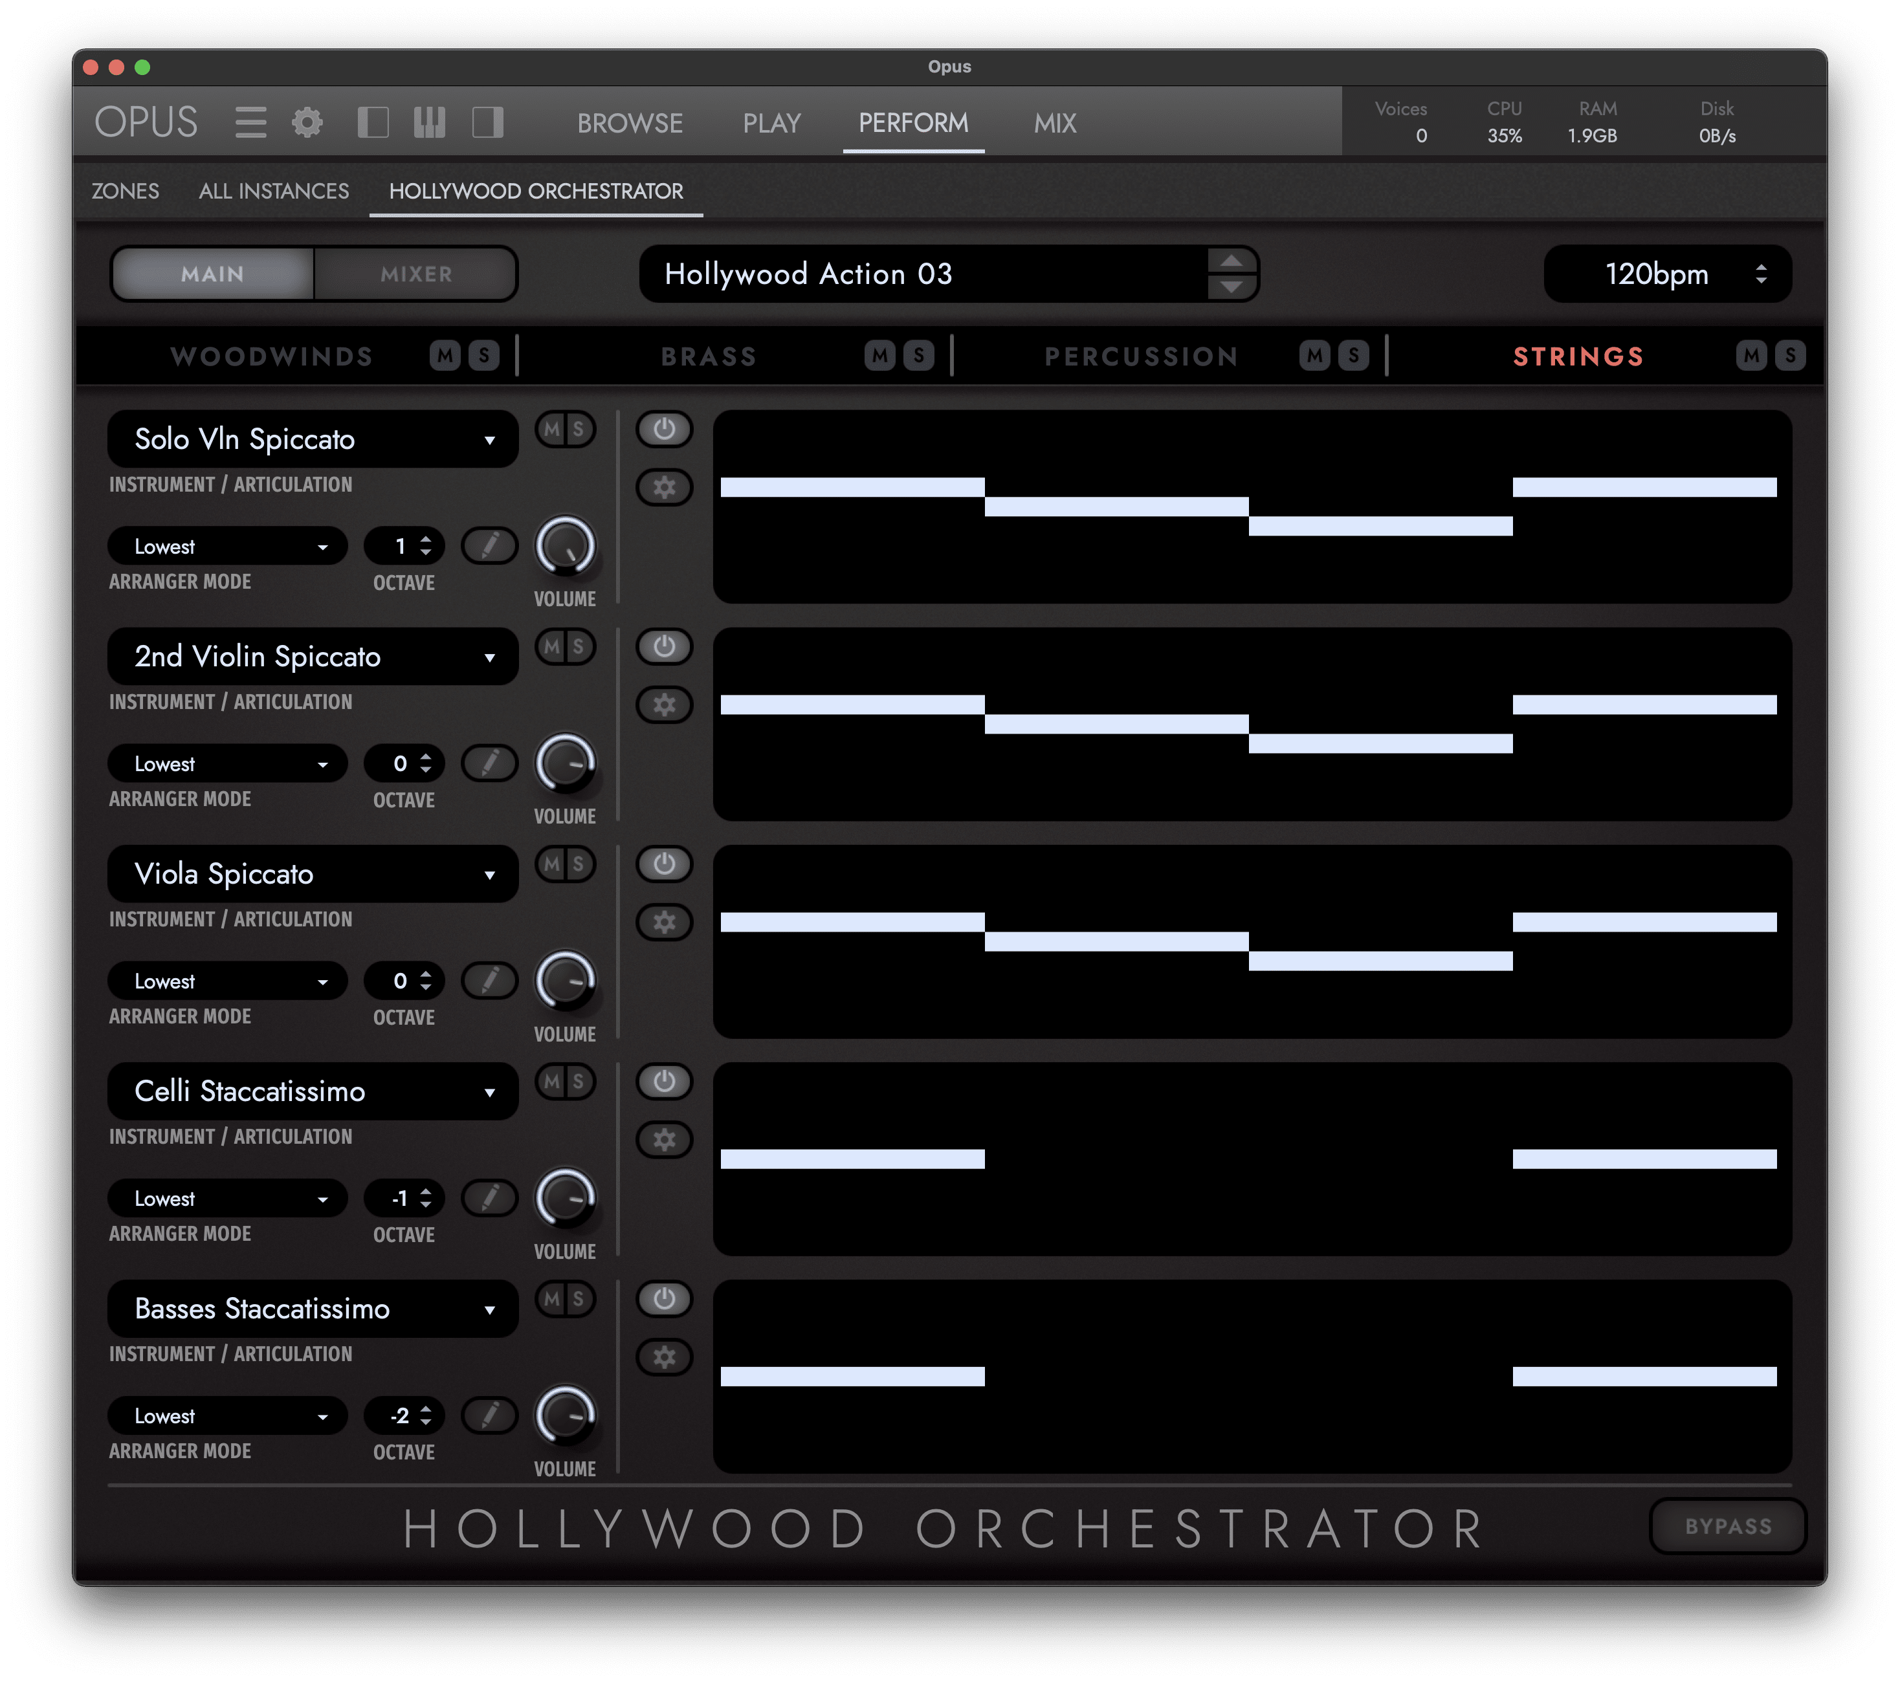This screenshot has height=1682, width=1900.
Task: Mute the Brass section
Action: [879, 355]
